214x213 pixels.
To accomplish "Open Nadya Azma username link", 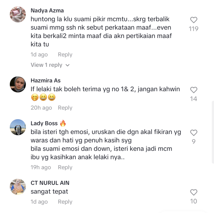I will point(47,11).
